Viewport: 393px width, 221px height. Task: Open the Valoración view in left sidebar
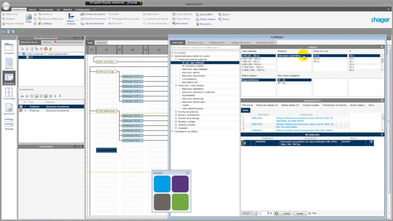pyautogui.click(x=9, y=109)
